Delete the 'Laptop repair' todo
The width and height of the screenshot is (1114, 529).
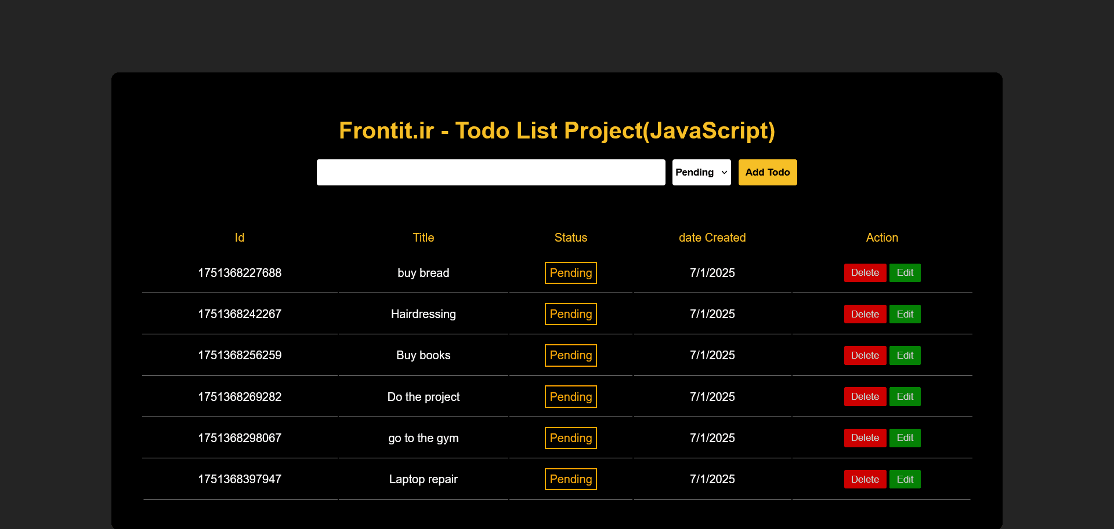tap(865, 479)
